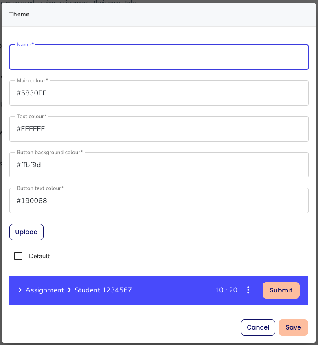Click the Submit button in preview
The image size is (318, 345).
pos(281,290)
